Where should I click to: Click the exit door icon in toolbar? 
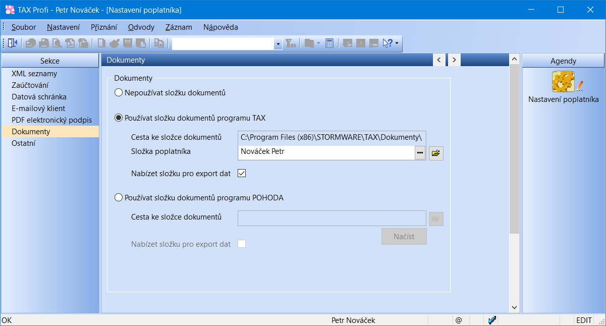coord(13,43)
